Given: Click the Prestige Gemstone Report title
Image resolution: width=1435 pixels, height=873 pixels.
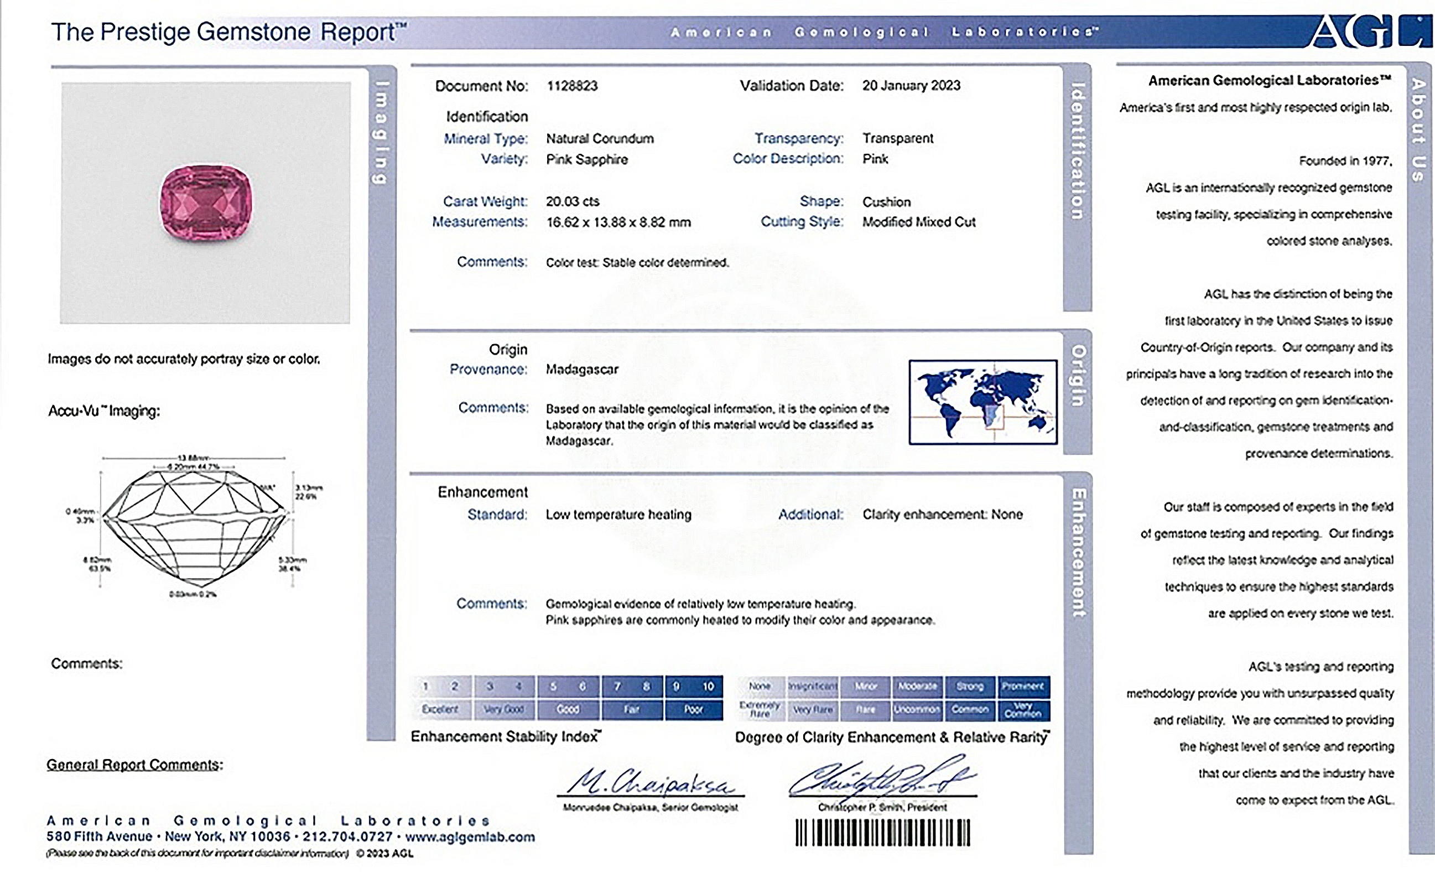Looking at the screenshot, I should click(228, 32).
